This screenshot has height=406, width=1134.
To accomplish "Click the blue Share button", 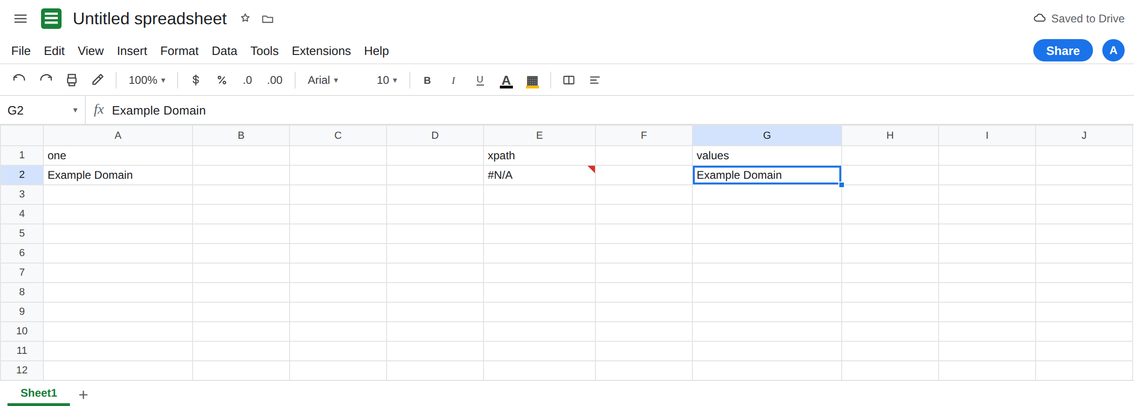I will point(1063,50).
